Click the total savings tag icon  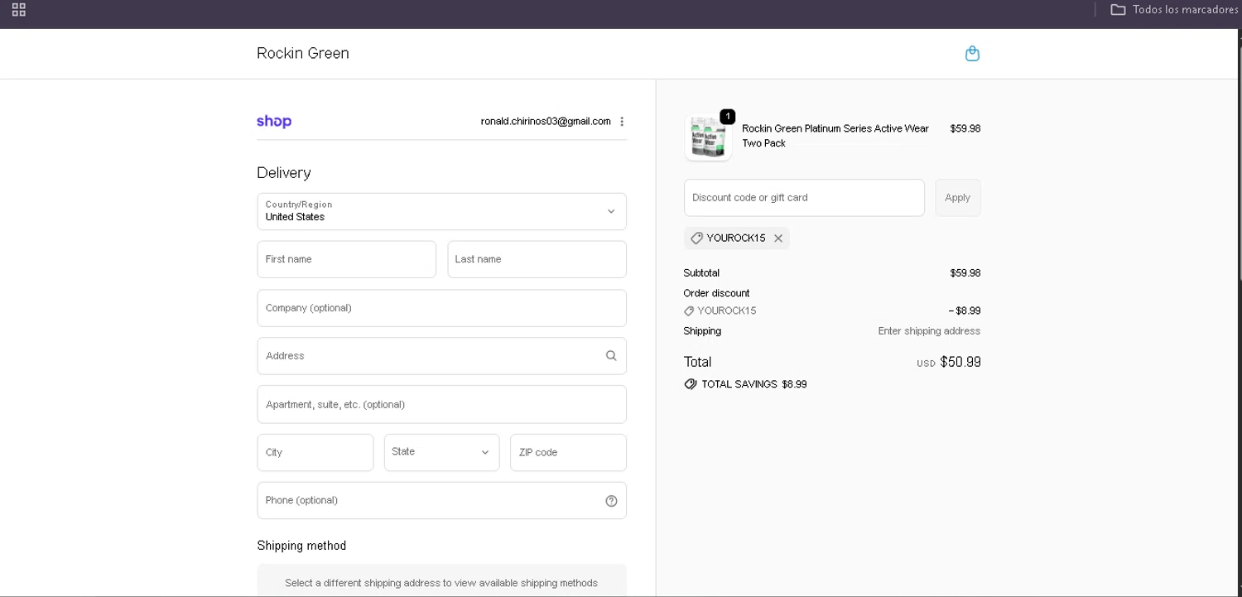tap(691, 384)
